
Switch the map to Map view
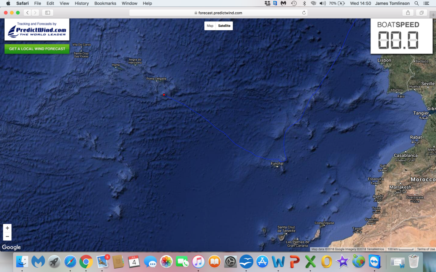coord(210,26)
